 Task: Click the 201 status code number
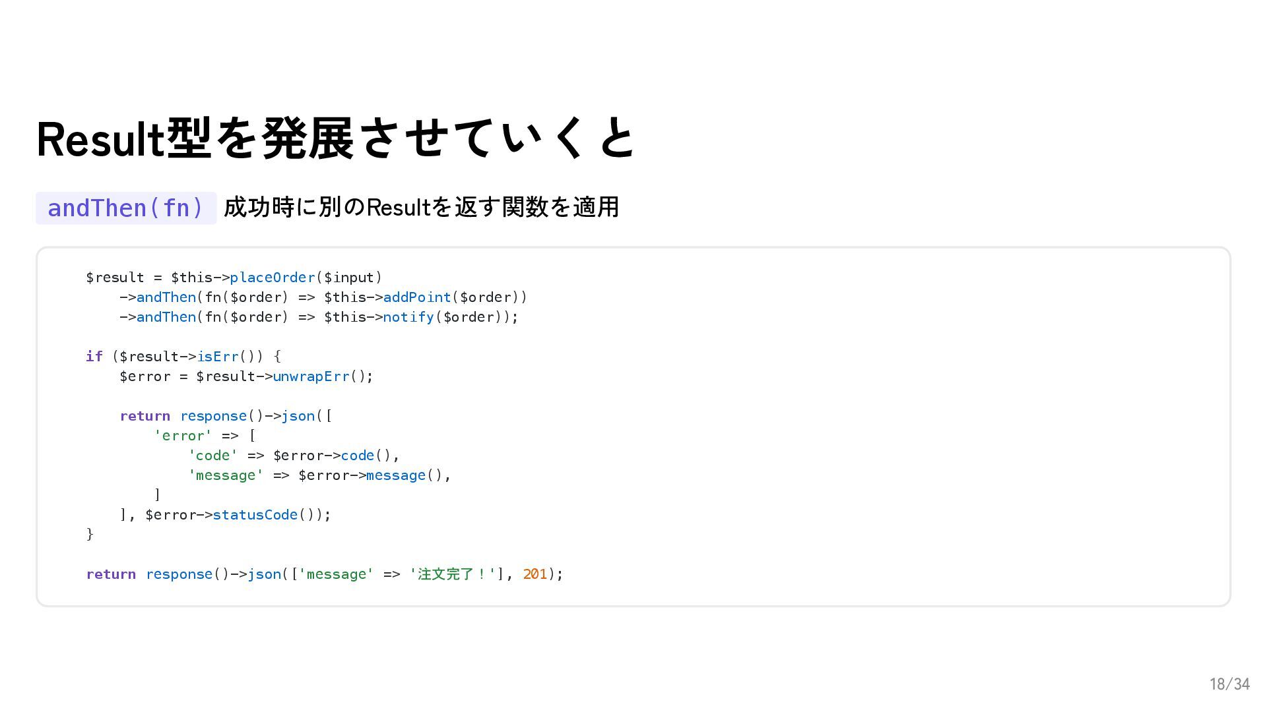click(x=535, y=574)
